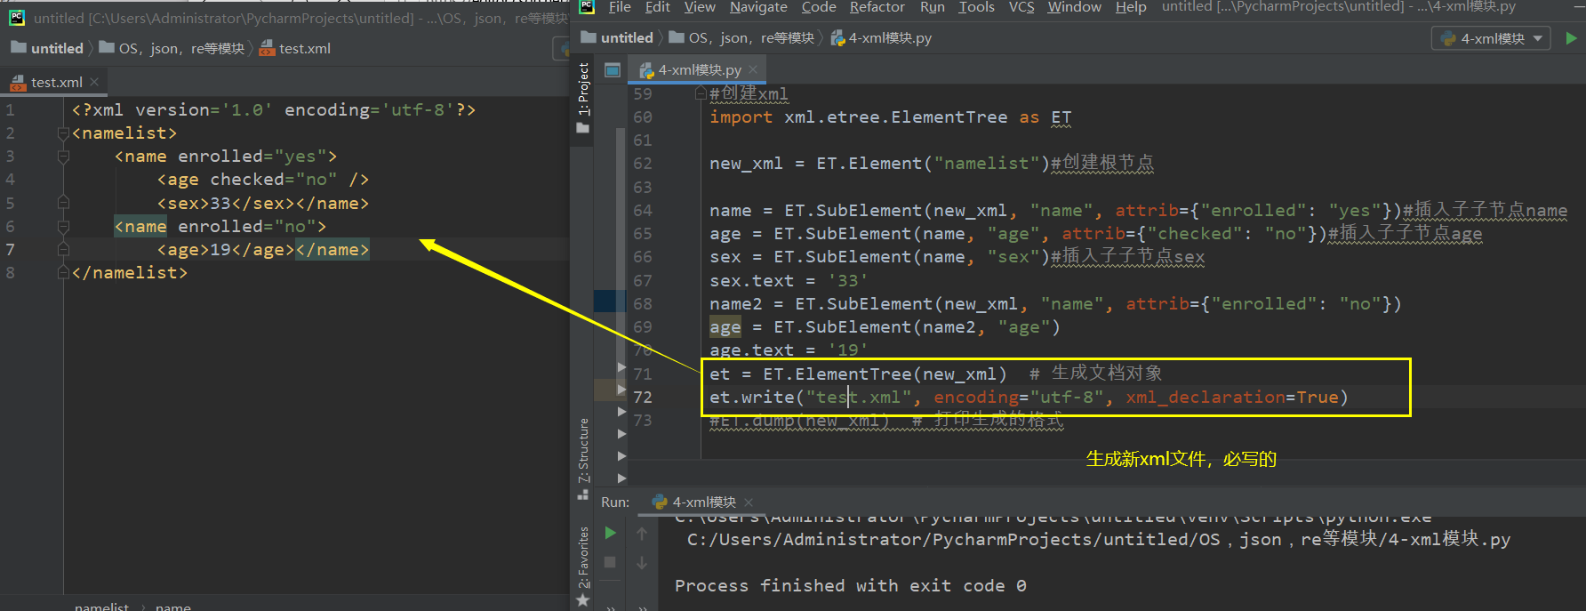Click the PyCharm logo icon in left window title
The height and width of the screenshot is (611, 1586).
click(16, 18)
